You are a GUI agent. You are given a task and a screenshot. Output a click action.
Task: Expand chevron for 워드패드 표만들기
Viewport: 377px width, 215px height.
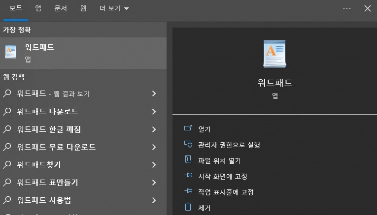154,183
